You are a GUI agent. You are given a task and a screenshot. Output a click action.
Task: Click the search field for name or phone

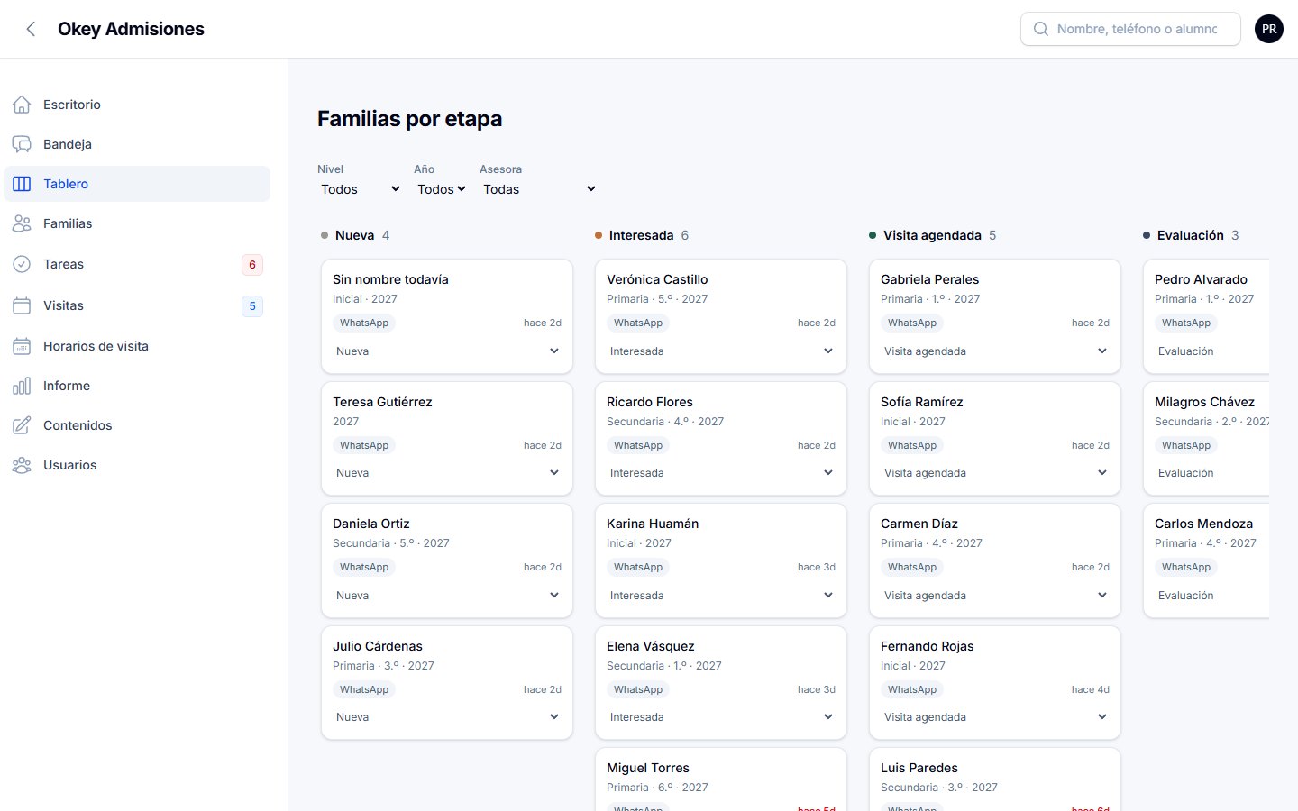tap(1130, 29)
